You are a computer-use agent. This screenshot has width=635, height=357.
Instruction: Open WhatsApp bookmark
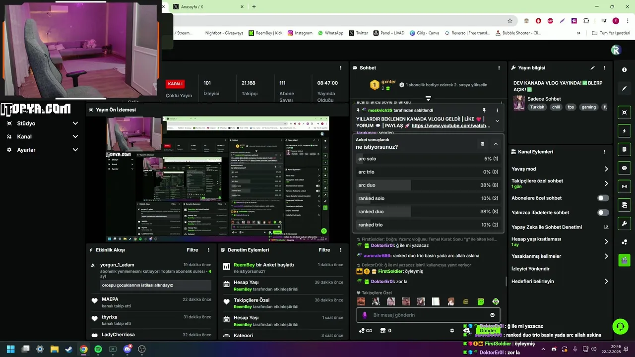pos(330,33)
